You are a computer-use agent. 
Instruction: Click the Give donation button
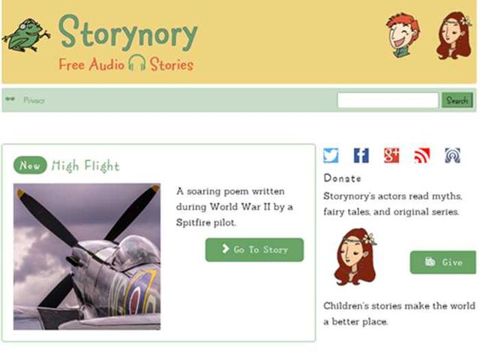pos(443,262)
